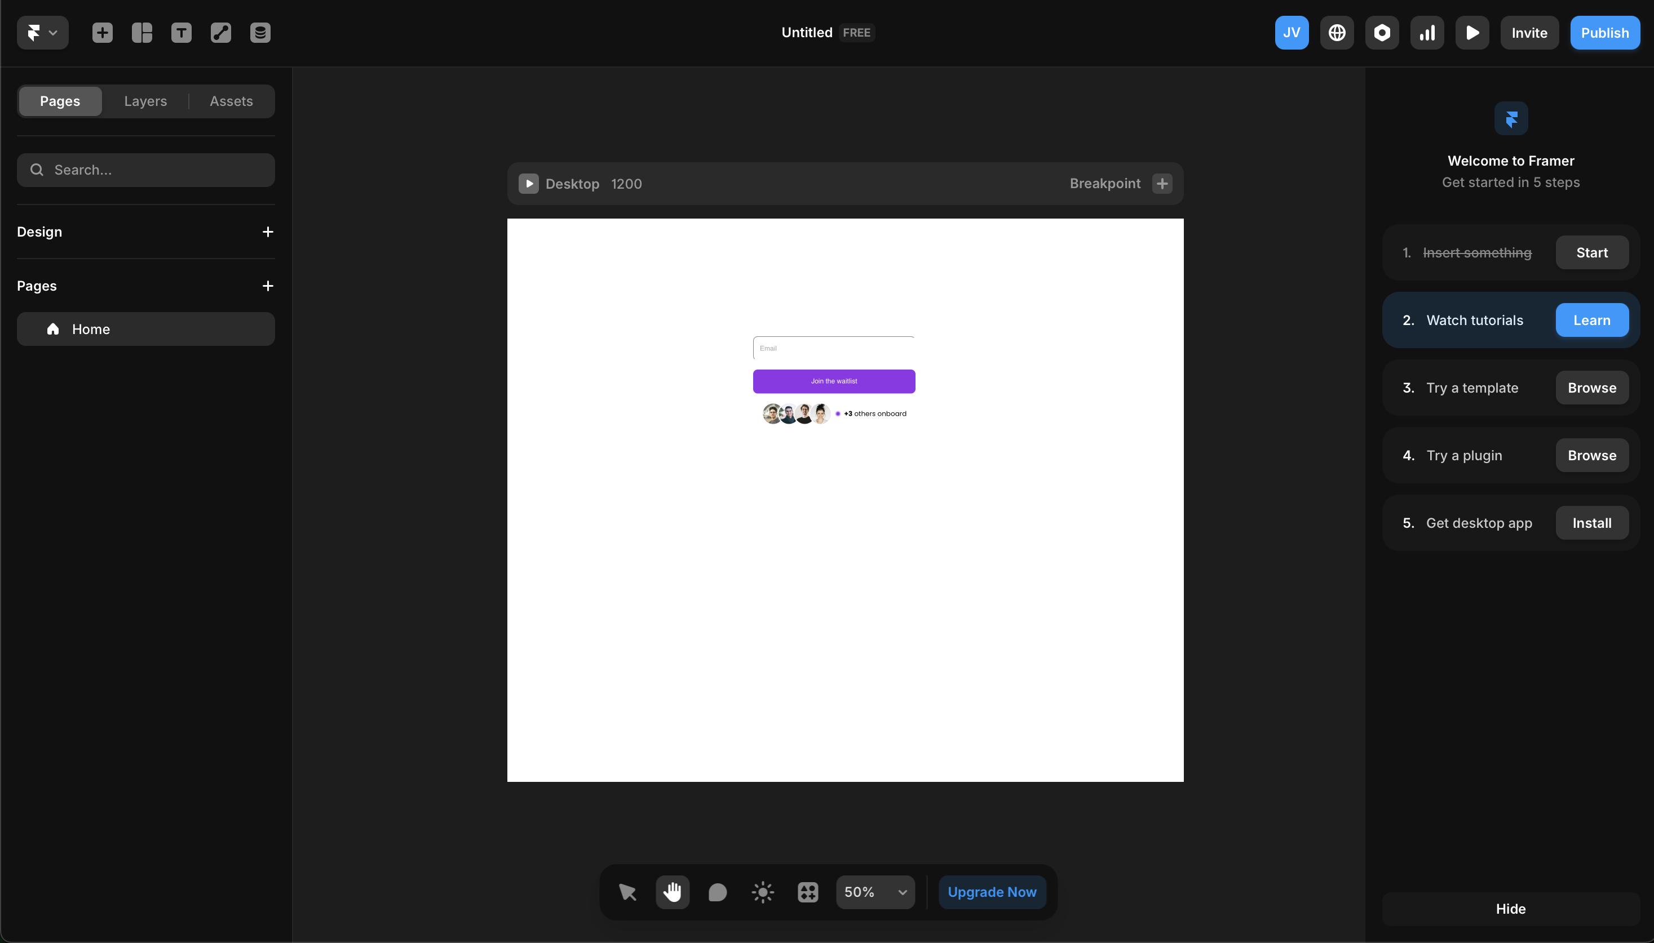Open the 50% zoom level dropdown
The height and width of the screenshot is (943, 1654).
[x=875, y=892]
